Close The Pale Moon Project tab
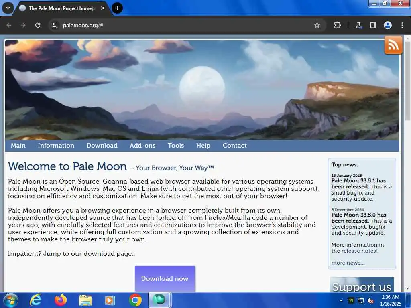Viewport: 411px width, 308px height. 103,8
